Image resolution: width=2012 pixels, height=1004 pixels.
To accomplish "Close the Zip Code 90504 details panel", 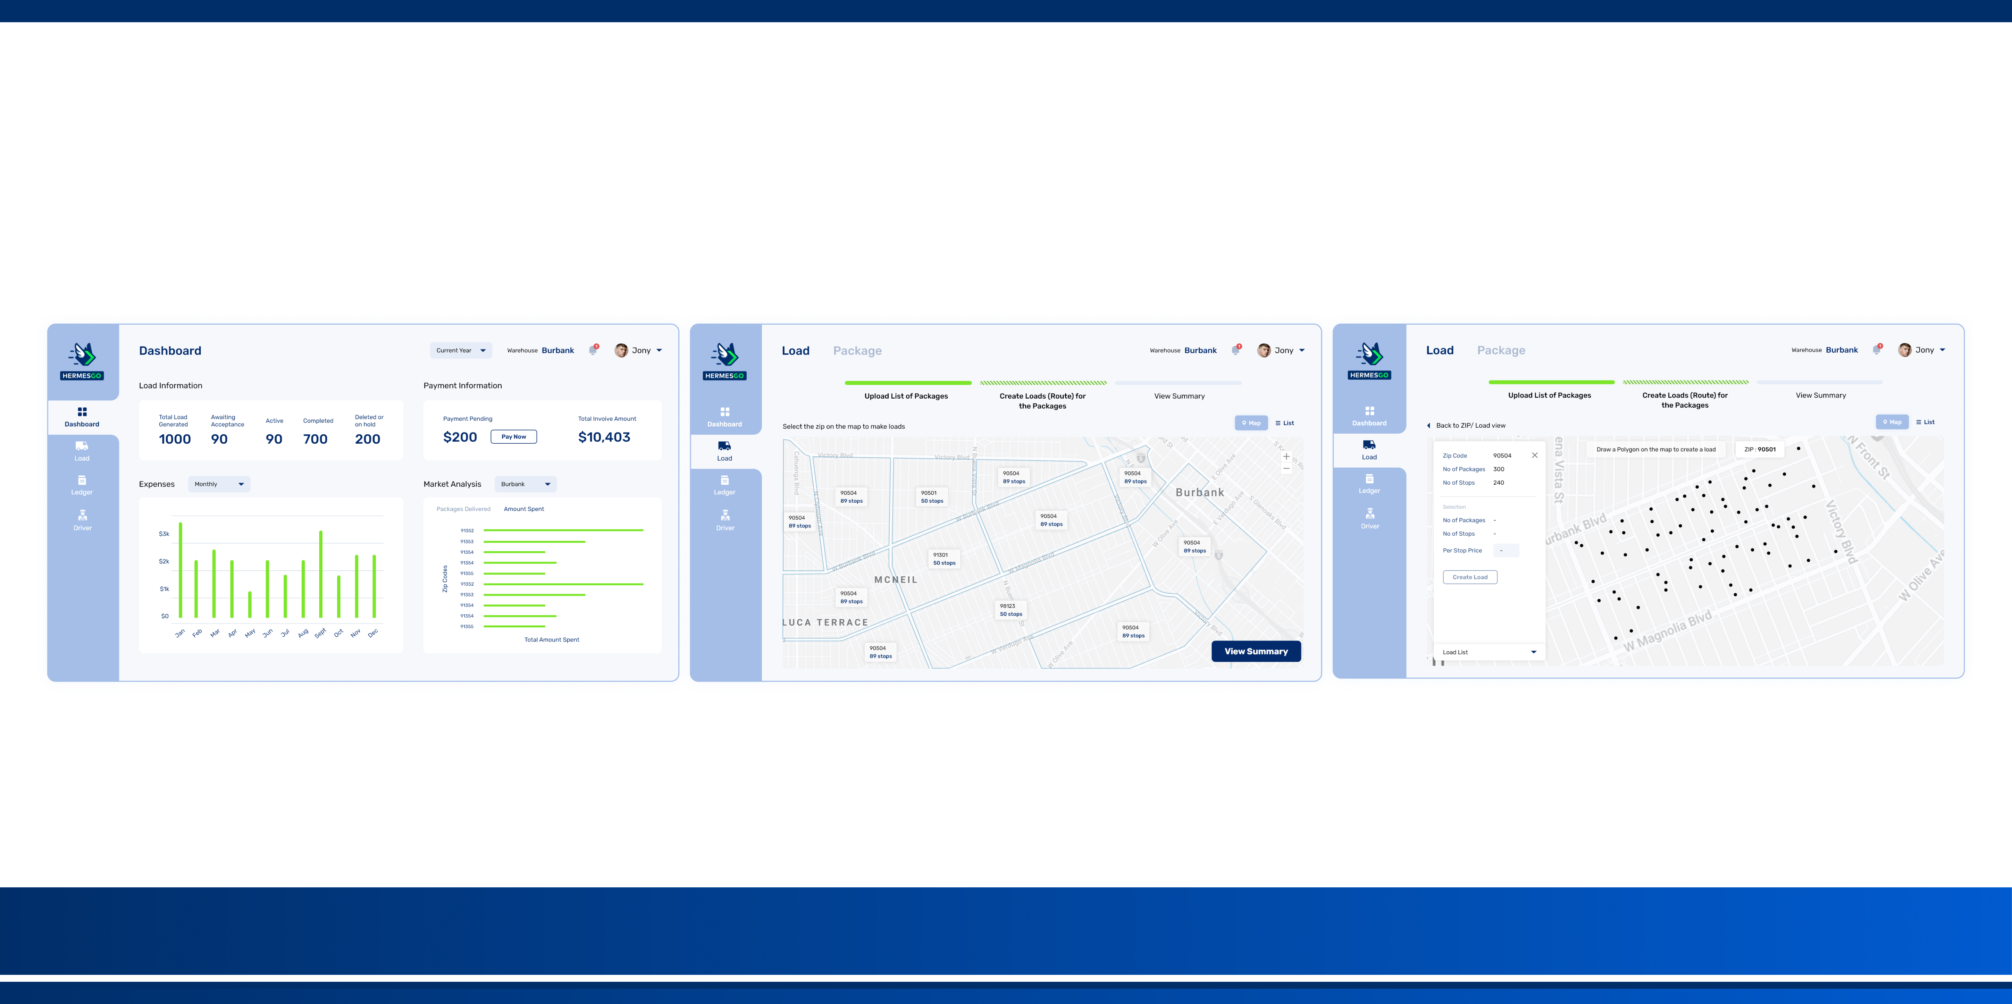I will 1534,455.
